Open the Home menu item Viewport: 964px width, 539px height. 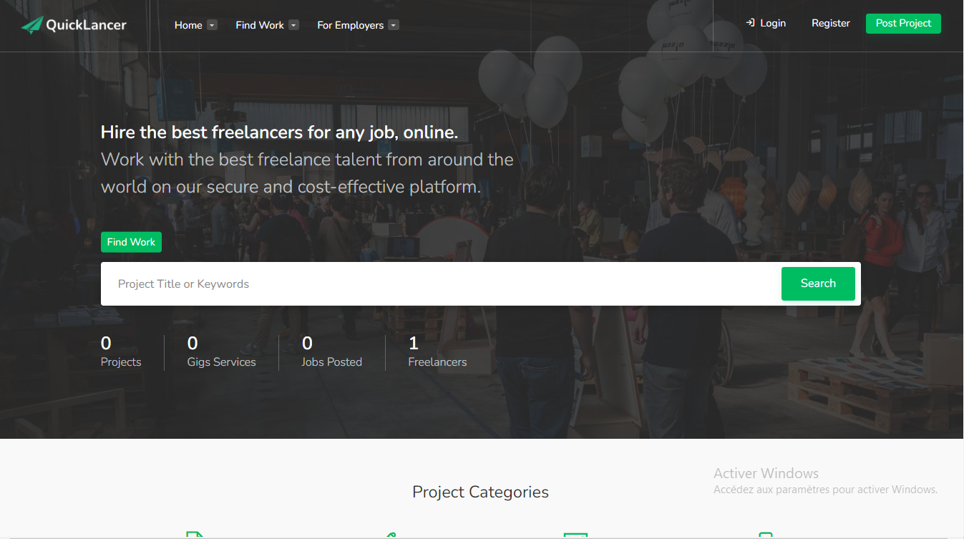click(188, 25)
